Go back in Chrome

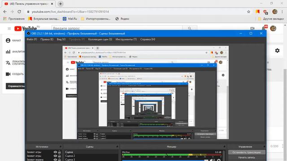coord(5,12)
